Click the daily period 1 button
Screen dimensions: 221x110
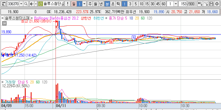click(80, 4)
